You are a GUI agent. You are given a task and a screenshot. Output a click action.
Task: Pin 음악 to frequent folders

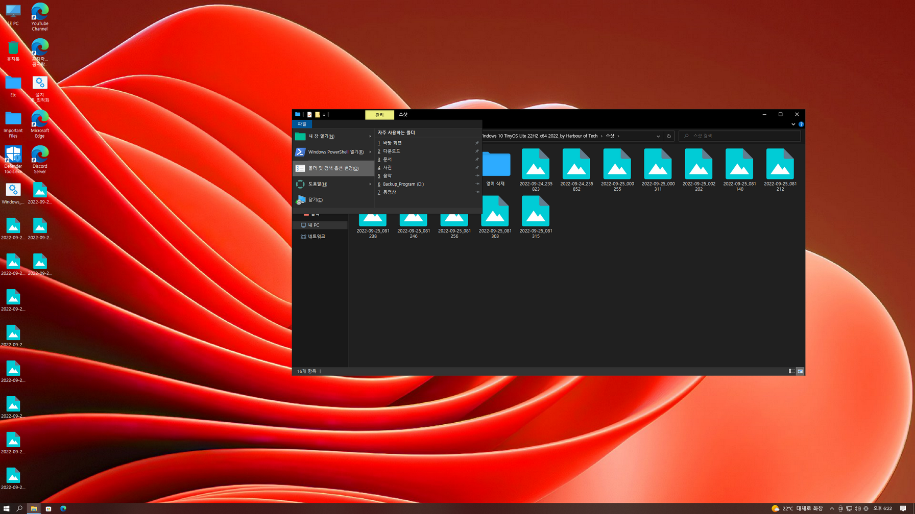[477, 175]
